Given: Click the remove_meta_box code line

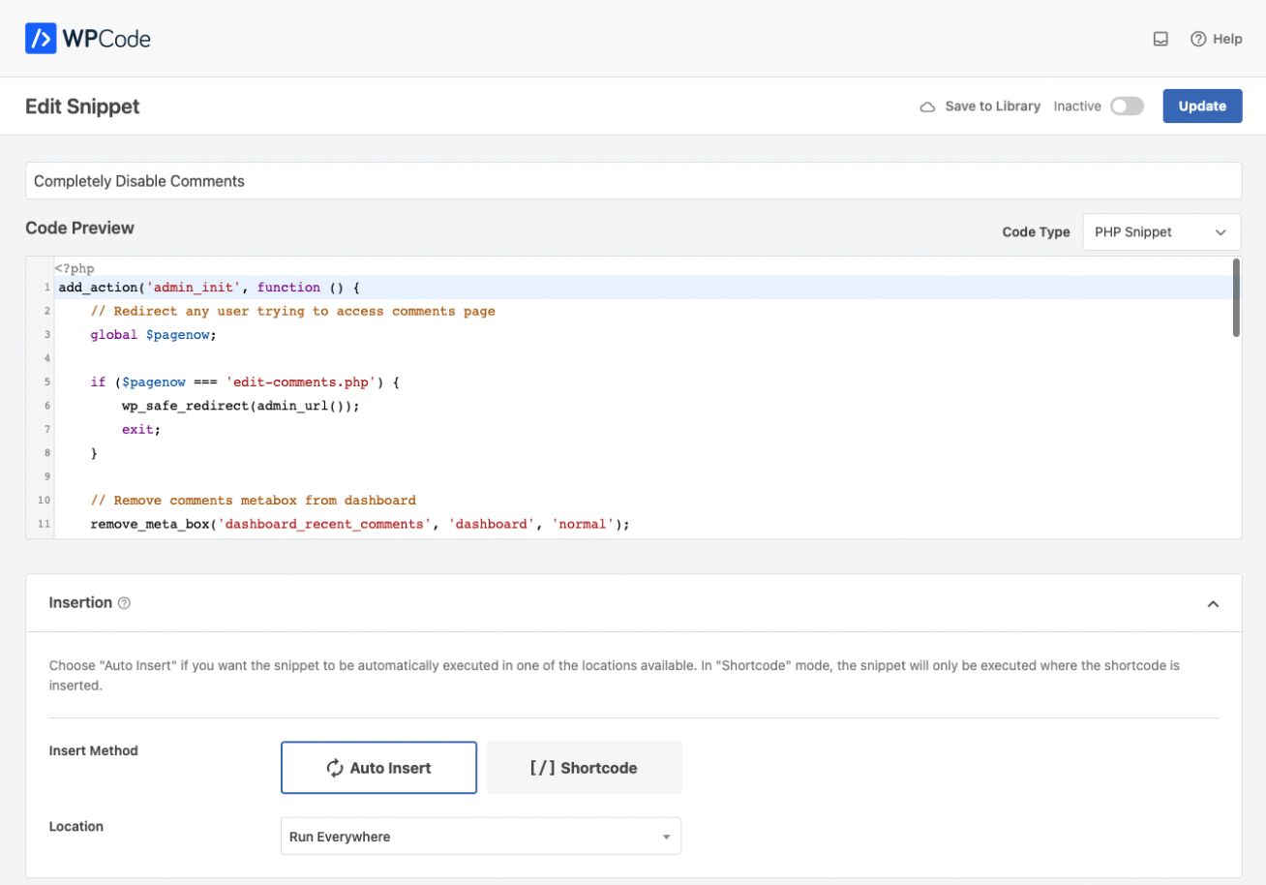Looking at the screenshot, I should click(360, 524).
